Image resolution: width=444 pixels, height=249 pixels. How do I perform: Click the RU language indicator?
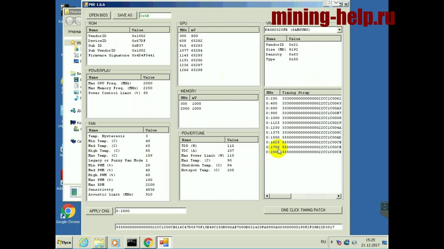click(x=323, y=242)
